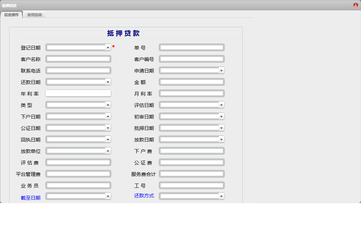Click the 客户编号 input field
361x242 pixels.
(192, 59)
